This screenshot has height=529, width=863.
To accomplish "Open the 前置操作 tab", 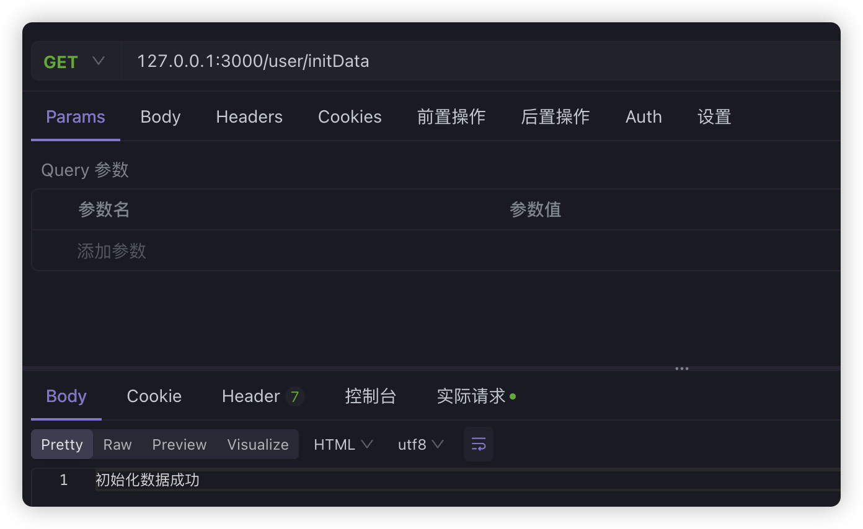I will click(x=451, y=117).
